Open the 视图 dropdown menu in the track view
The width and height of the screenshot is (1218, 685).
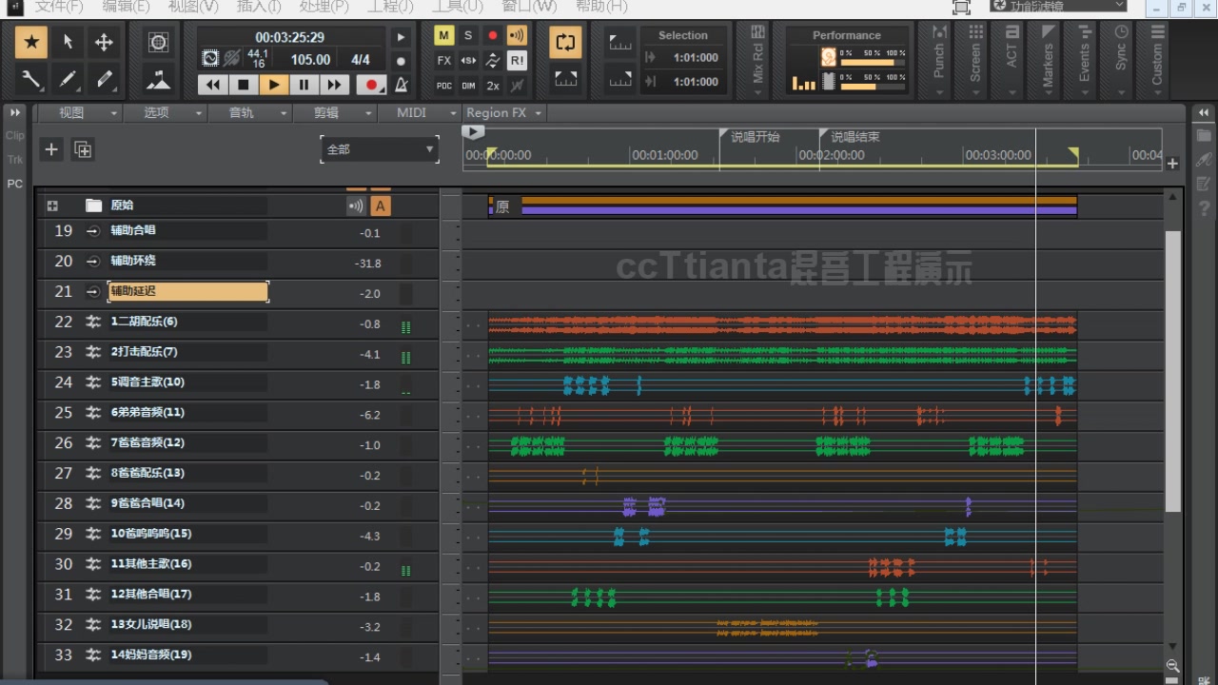click(x=79, y=112)
